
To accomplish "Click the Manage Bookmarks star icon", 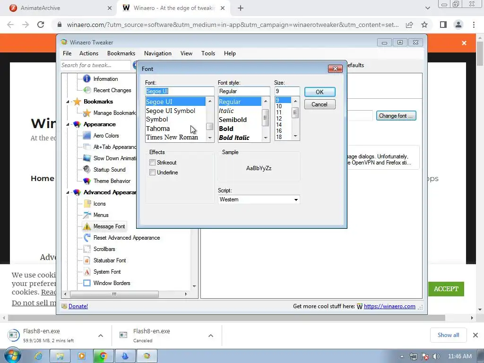I will point(87,113).
